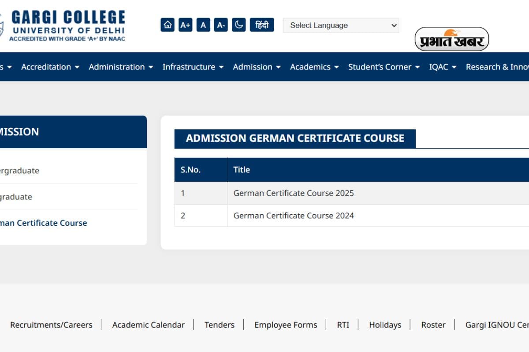Image resolution: width=529 pixels, height=352 pixels.
Task: Open the Infrastructure dropdown menu
Action: (193, 67)
